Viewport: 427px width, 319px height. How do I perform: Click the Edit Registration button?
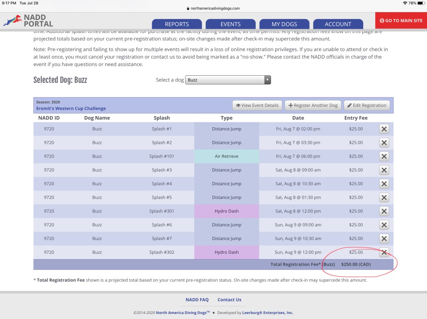pos(367,105)
